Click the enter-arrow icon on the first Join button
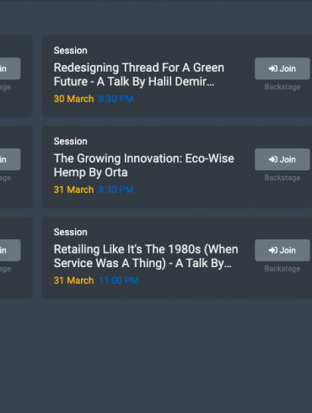Image resolution: width=312 pixels, height=413 pixels. (273, 68)
